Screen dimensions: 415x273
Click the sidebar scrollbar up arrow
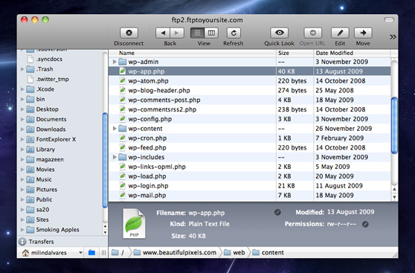105,226
